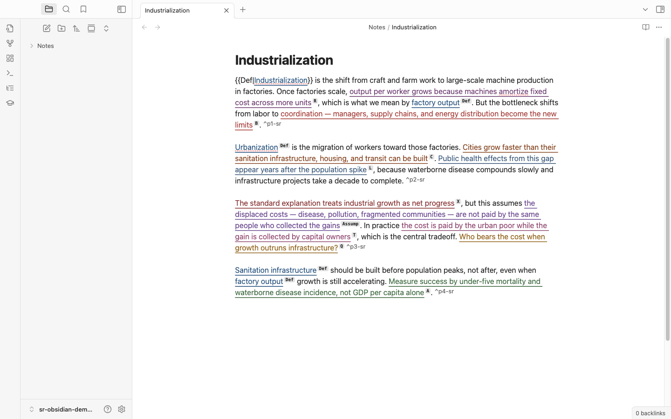Open the help icon

(108, 409)
